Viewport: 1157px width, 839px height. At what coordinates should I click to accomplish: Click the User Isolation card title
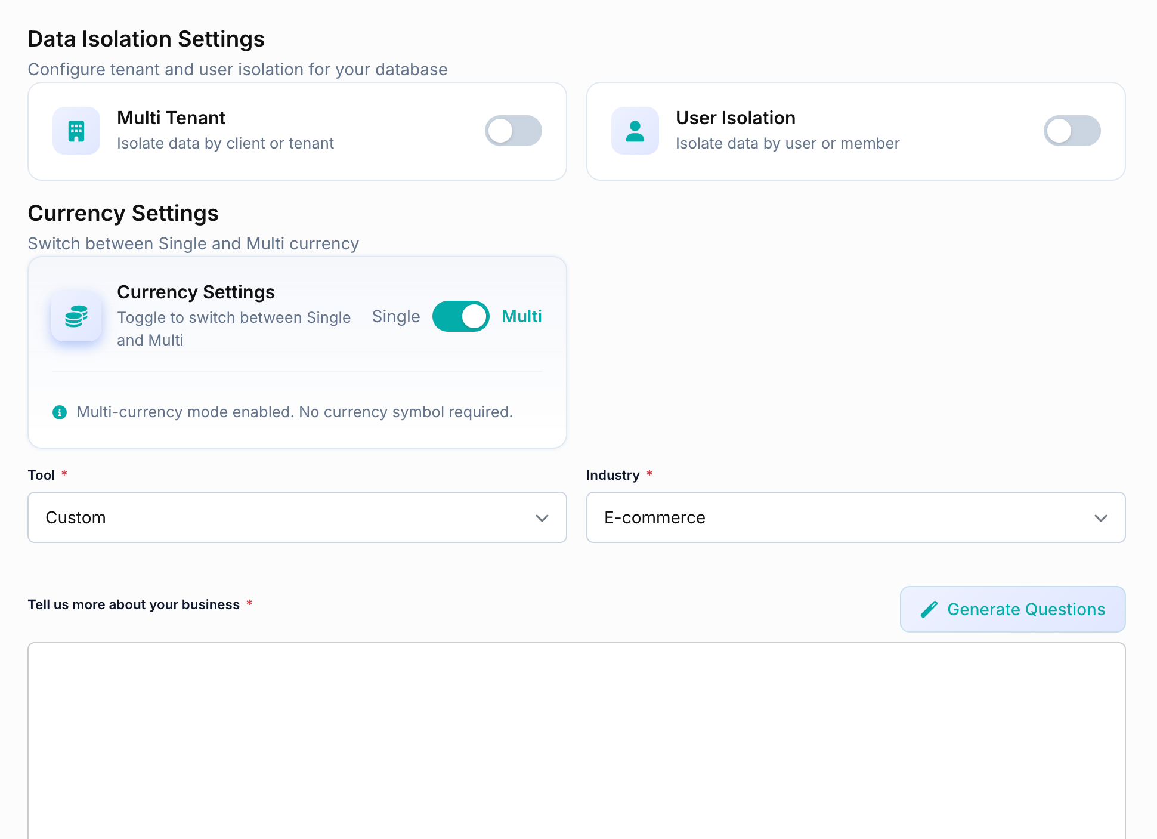[x=735, y=118]
